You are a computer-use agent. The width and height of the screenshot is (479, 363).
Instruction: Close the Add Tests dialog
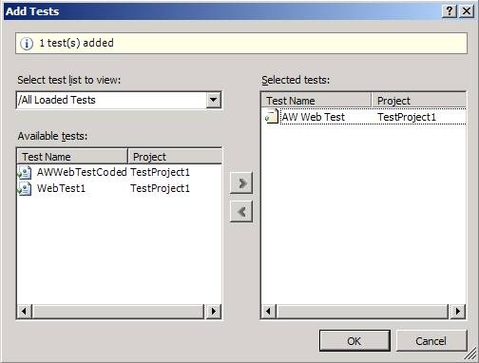467,11
